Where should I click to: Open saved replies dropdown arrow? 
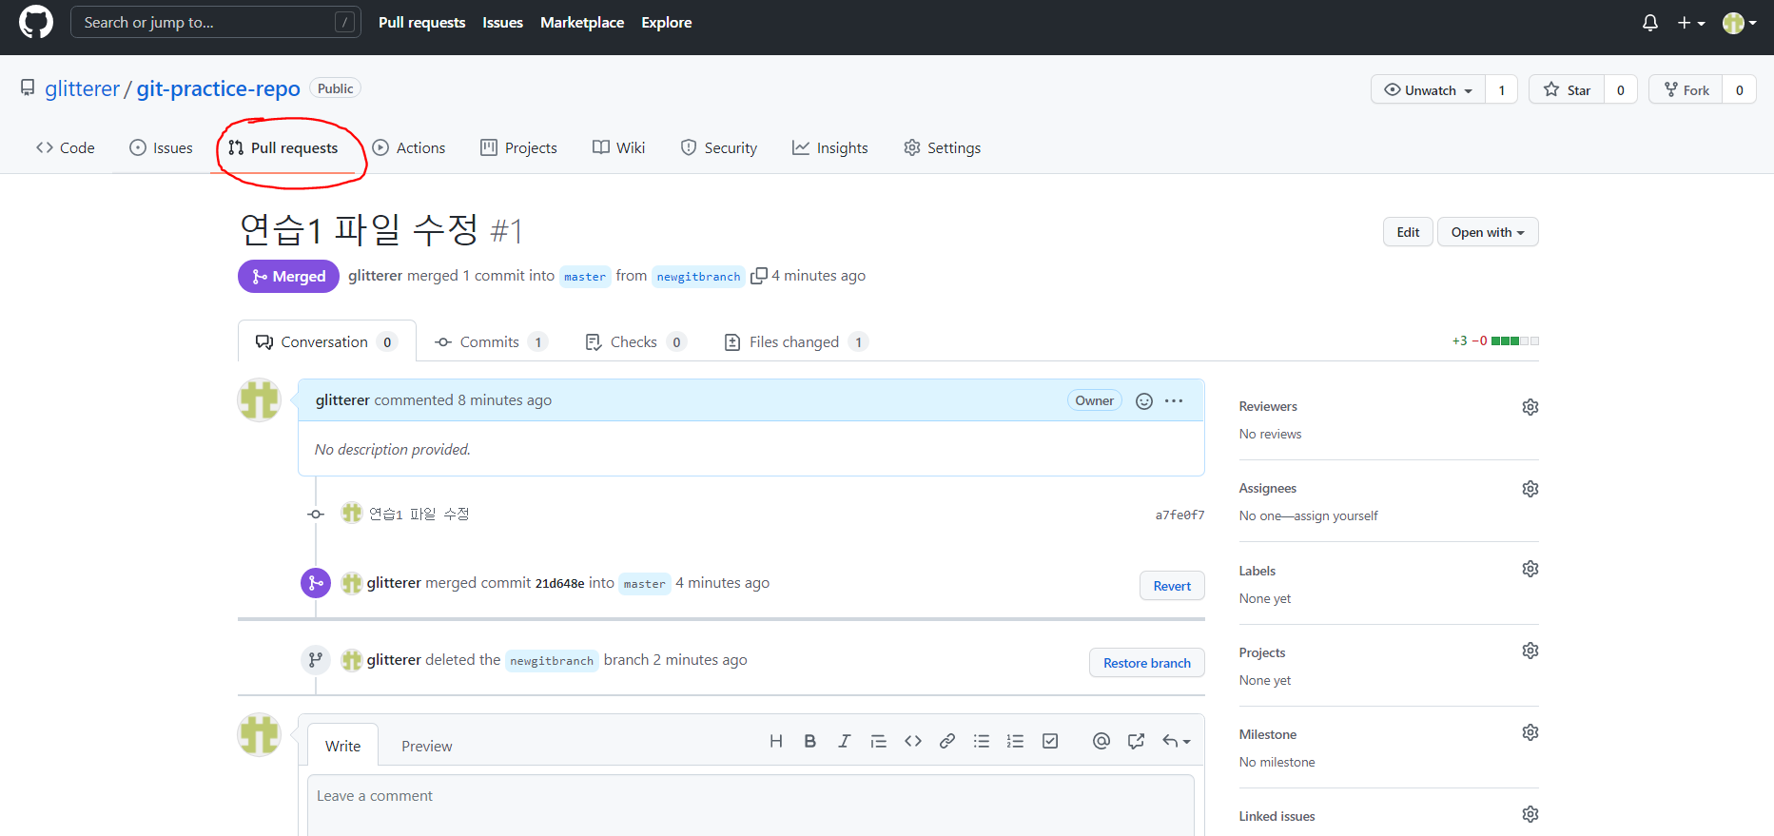click(x=1177, y=741)
